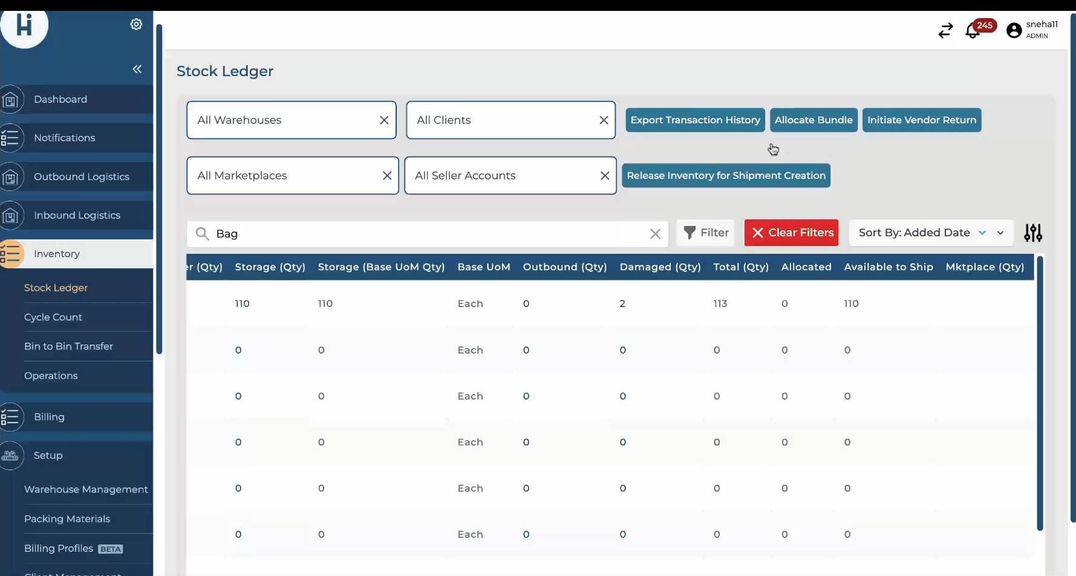1076x576 pixels.
Task: Open Bin to Bin Transfer page
Action: (68, 346)
